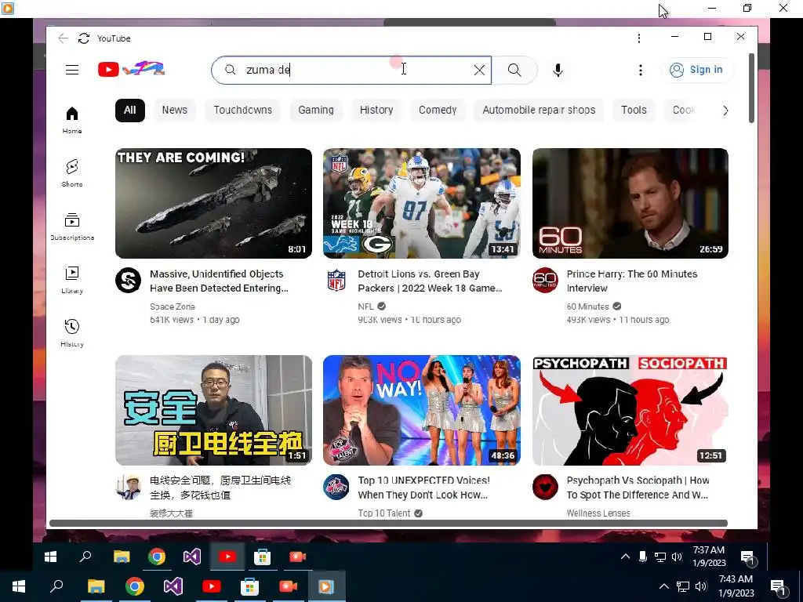Open Massive, Unidentified Objects video title

tap(220, 281)
